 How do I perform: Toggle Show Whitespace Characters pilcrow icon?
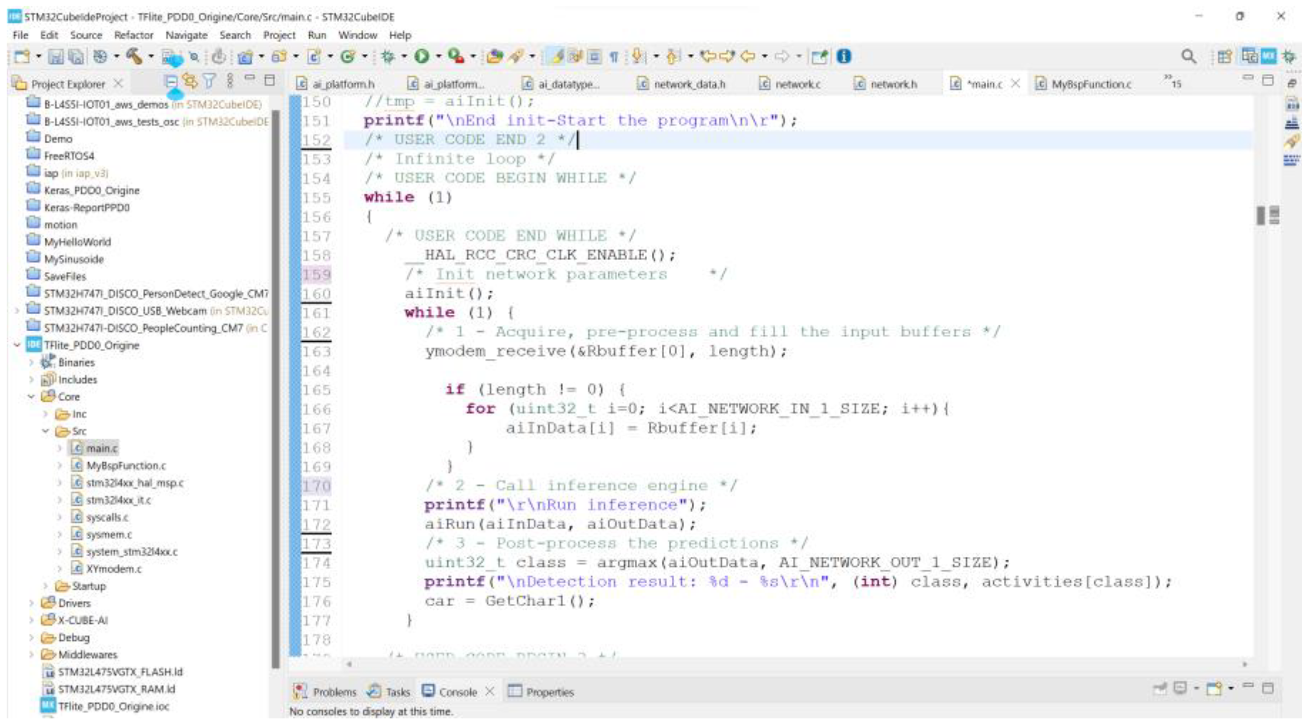tap(614, 56)
